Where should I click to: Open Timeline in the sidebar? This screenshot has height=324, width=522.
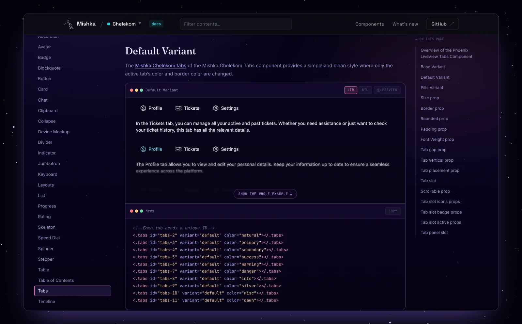tap(47, 301)
